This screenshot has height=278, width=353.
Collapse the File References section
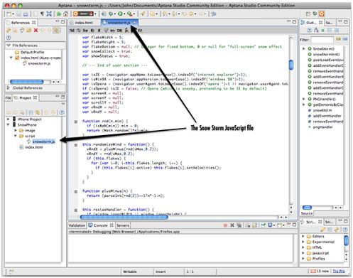[x=9, y=46]
